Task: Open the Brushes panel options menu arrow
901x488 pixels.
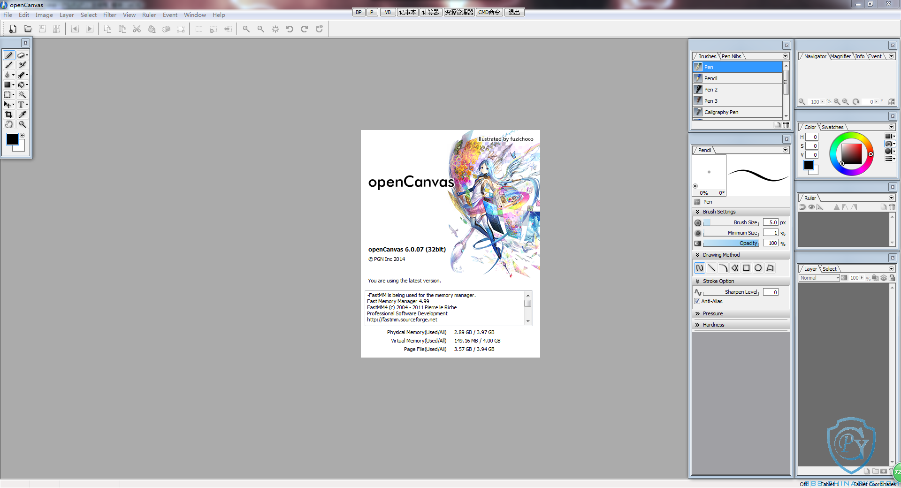Action: 785,56
